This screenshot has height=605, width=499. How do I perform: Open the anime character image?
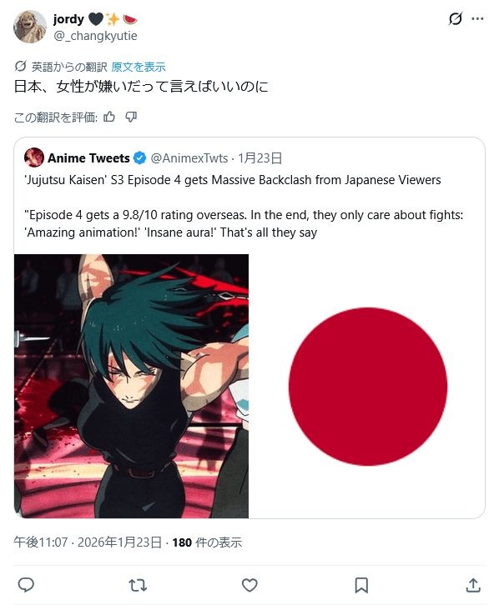click(131, 386)
